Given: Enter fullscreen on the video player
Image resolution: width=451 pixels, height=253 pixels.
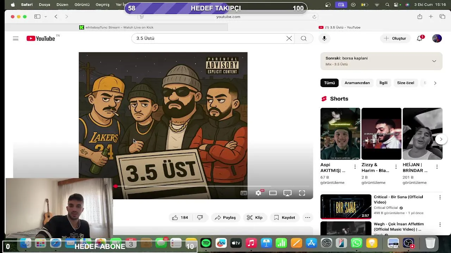Looking at the screenshot, I should 302,193.
